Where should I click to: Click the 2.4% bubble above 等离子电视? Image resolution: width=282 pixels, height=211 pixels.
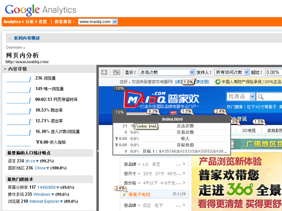[120, 188]
